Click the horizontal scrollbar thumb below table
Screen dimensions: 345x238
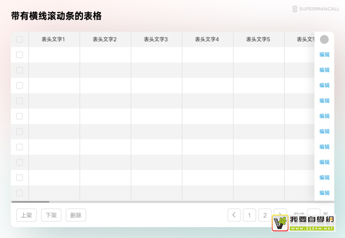pos(30,202)
